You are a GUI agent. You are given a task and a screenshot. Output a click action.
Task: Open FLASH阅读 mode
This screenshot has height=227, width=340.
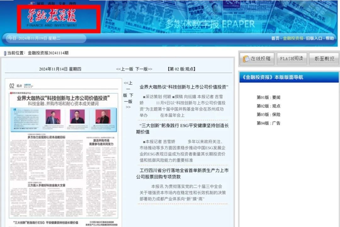292,59
